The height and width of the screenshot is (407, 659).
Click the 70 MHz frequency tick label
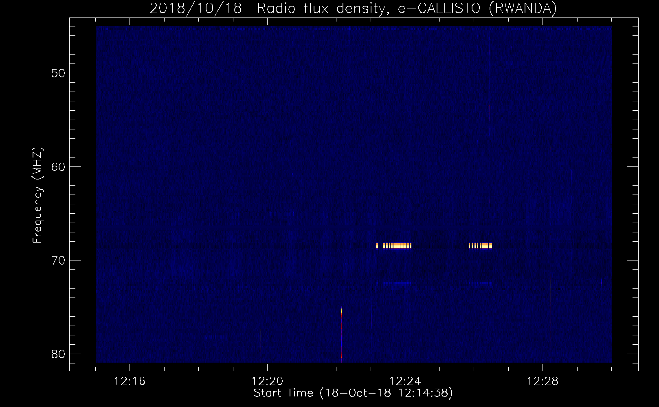58,260
